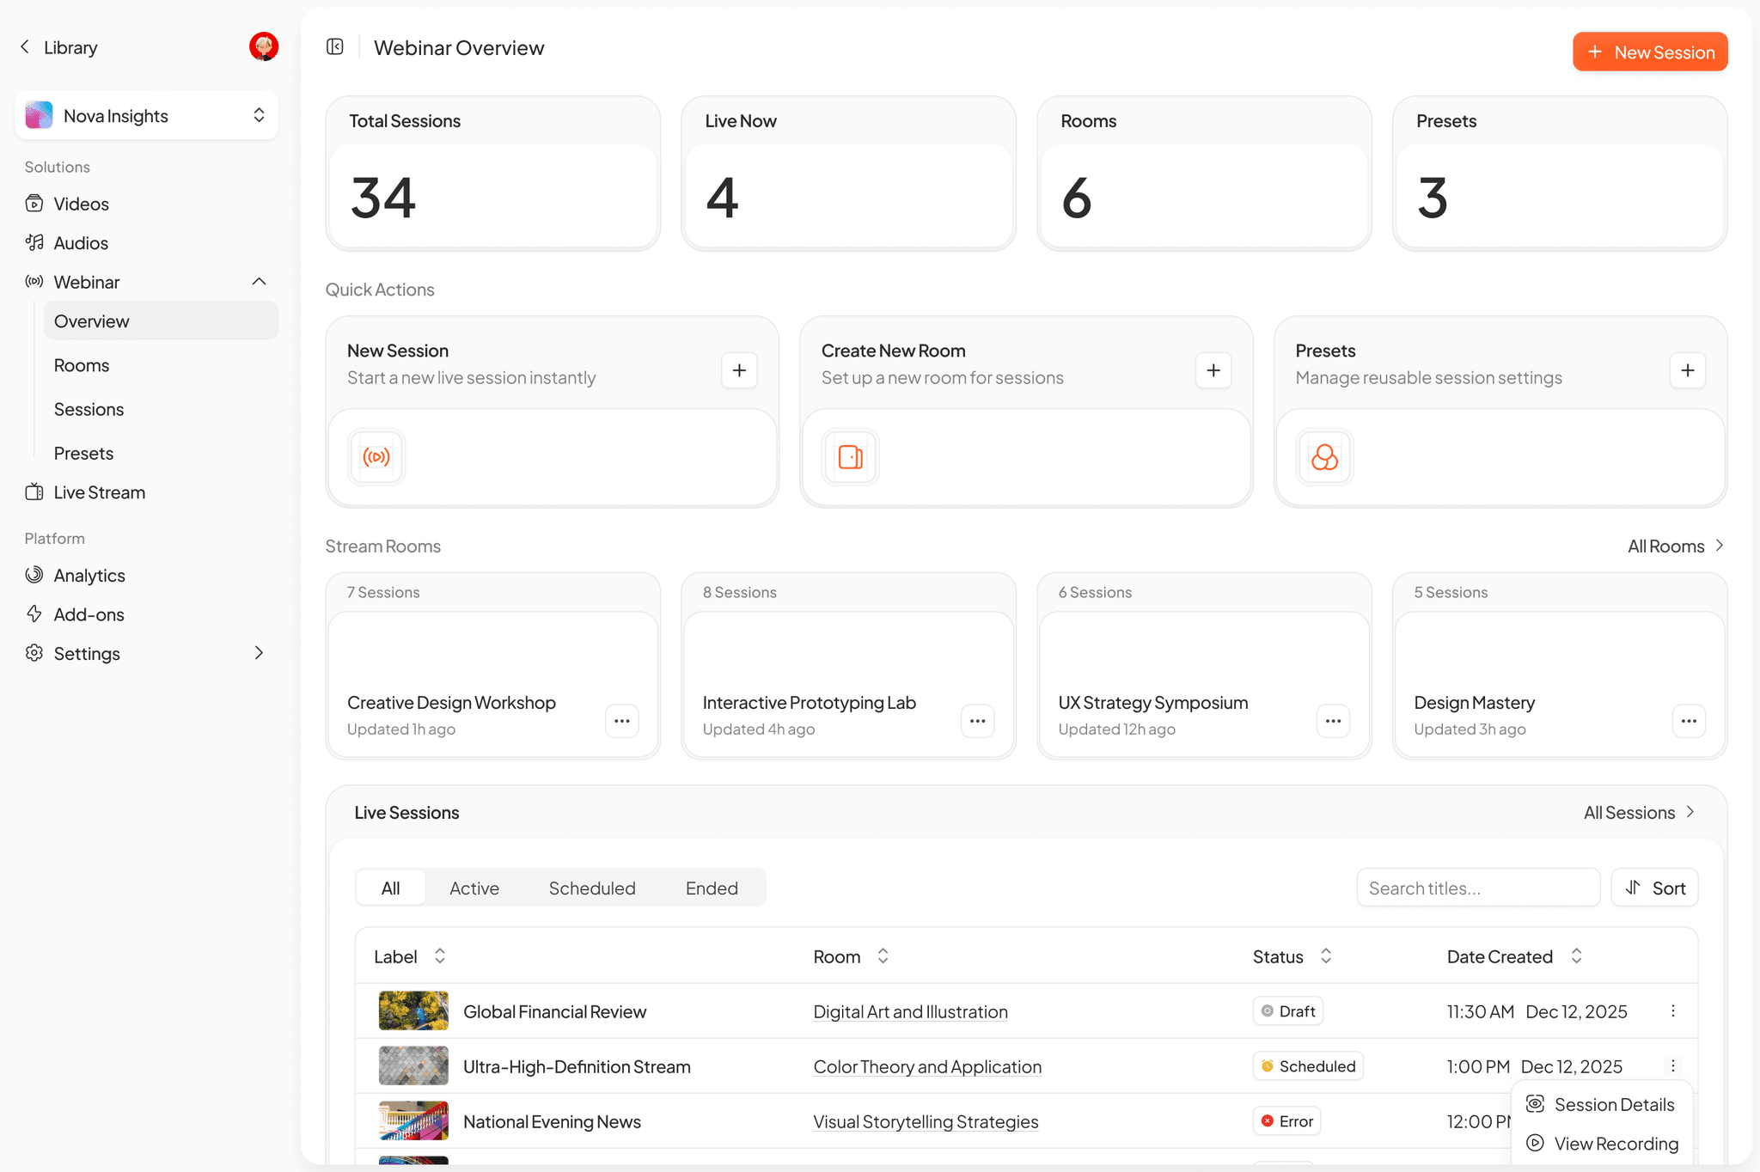Click the Search titles field

1478,888
